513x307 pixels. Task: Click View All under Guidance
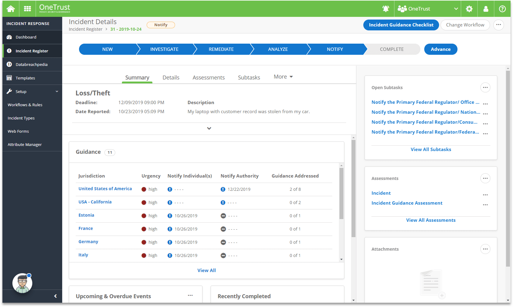point(207,270)
